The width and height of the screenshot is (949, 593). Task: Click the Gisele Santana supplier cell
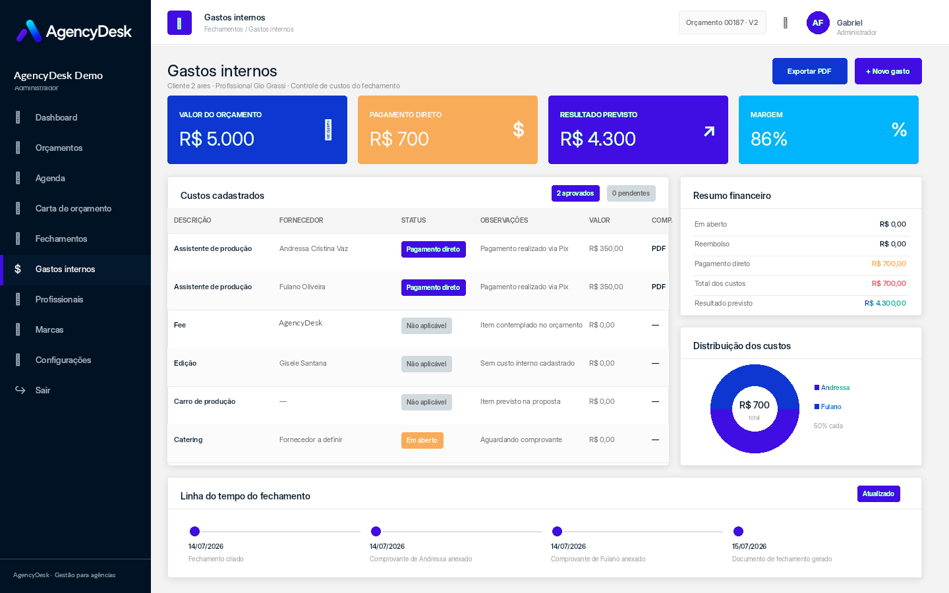coord(303,364)
